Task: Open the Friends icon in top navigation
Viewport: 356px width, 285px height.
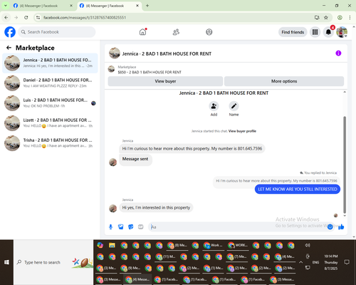Action: point(176,32)
